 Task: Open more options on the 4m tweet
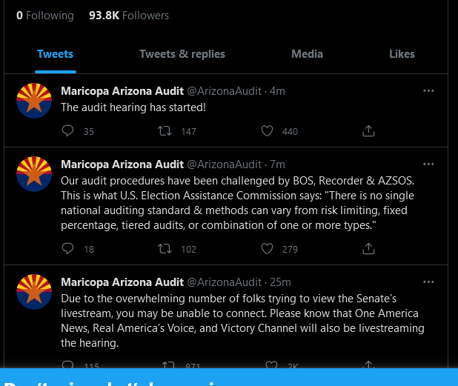pyautogui.click(x=428, y=91)
